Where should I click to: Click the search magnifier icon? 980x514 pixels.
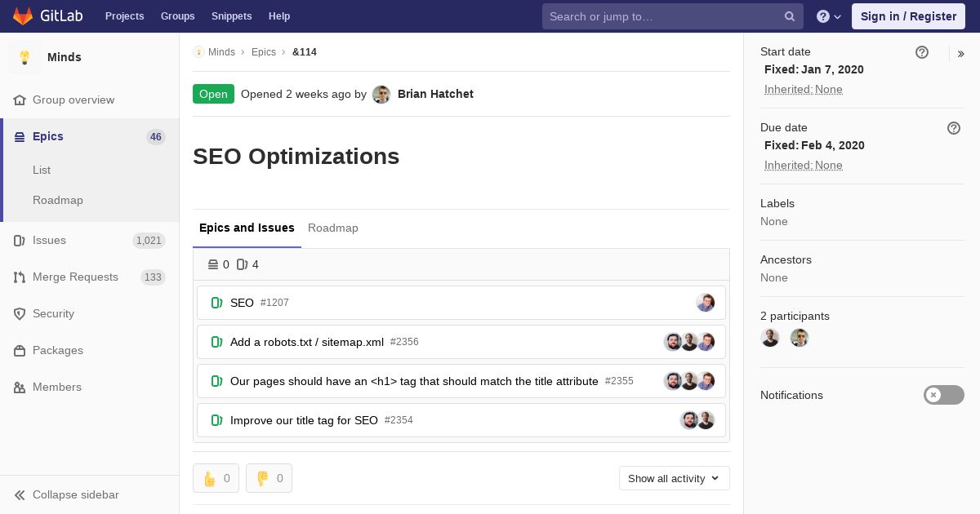click(x=790, y=16)
